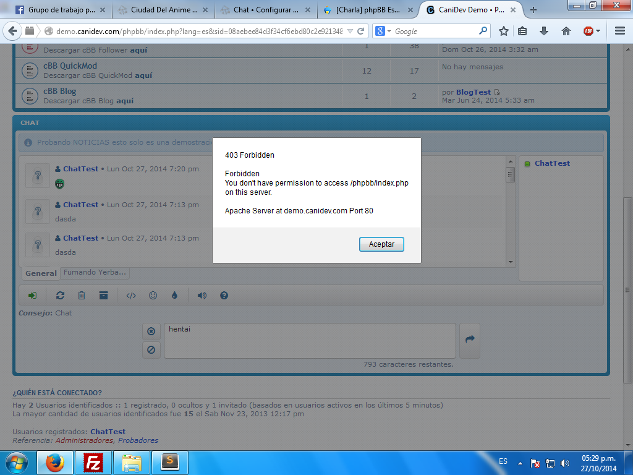The image size is (633, 475).
Task: Open the chat archive box icon
Action: click(x=103, y=296)
